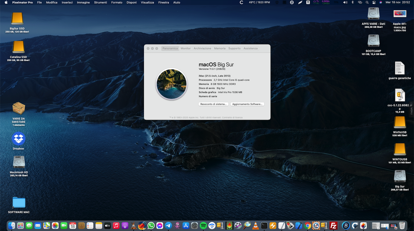This screenshot has height=231, width=414.
Task: Launch Google Chrome from the dock
Action: pyautogui.click(x=308, y=226)
